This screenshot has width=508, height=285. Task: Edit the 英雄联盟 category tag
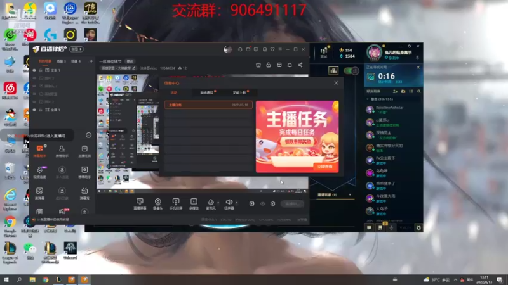(x=118, y=68)
